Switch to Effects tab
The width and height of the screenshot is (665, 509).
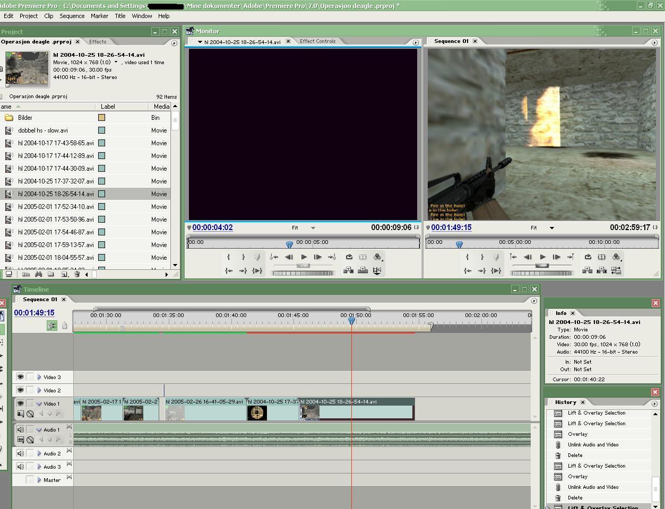tap(98, 41)
